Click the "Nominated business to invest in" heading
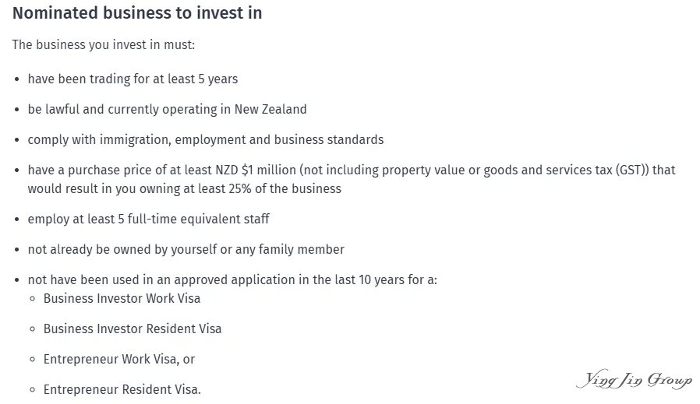This screenshot has width=700, height=404. tap(137, 13)
